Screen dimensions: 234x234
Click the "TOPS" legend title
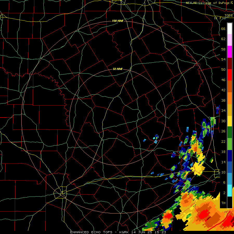[229, 16]
